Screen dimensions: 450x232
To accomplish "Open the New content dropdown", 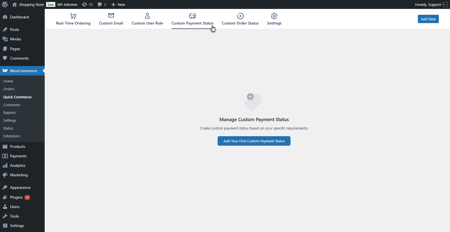I will point(118,4).
